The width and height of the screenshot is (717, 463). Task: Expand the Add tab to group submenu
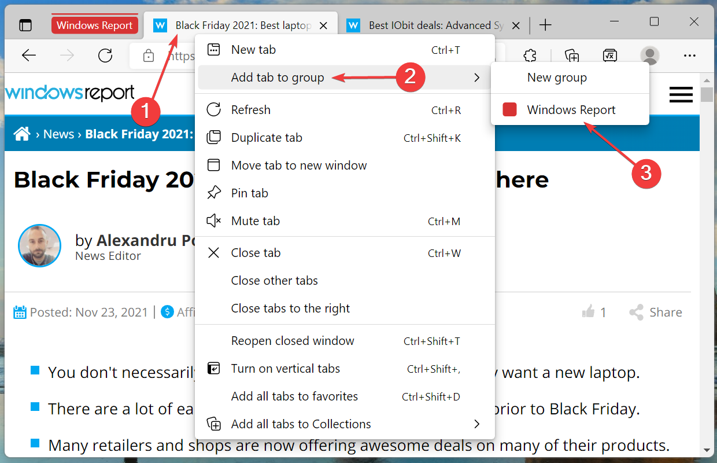pos(345,78)
